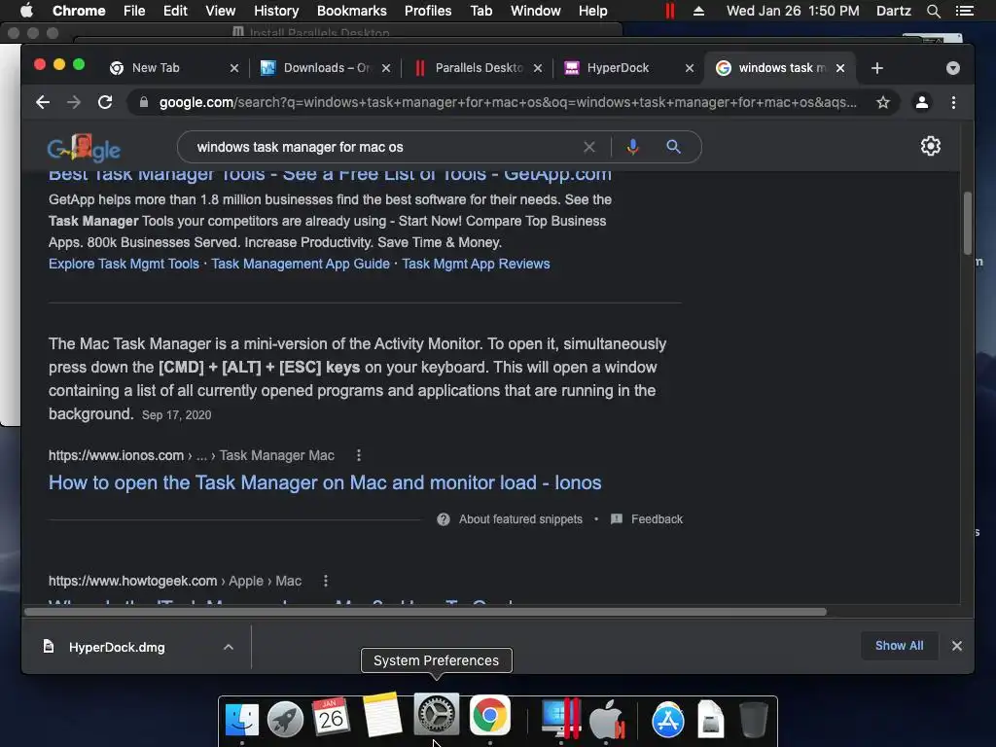Open Explore Task Mgmt Tools link
This screenshot has height=747, width=996.
click(x=124, y=264)
